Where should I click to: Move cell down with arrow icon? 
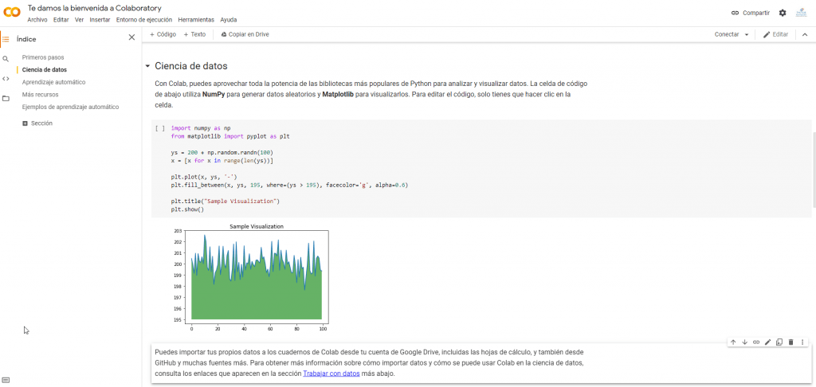click(744, 342)
